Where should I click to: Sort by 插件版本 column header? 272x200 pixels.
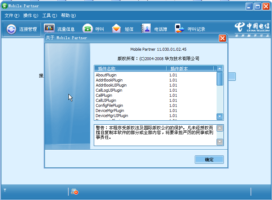pos(190,69)
